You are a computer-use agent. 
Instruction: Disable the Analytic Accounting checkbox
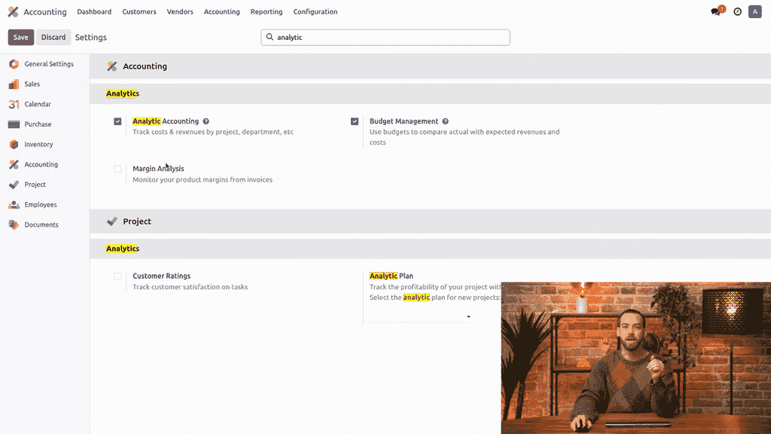pyautogui.click(x=117, y=121)
